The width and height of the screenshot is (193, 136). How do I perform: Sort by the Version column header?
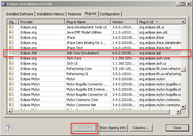click(x=124, y=22)
